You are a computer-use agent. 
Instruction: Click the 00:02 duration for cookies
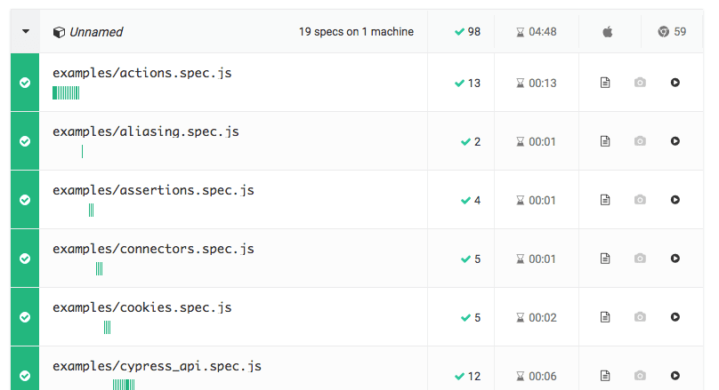[x=543, y=318]
